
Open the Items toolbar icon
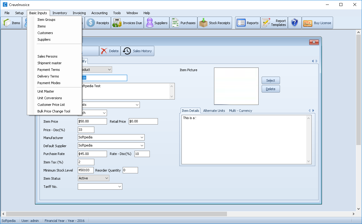point(11,23)
